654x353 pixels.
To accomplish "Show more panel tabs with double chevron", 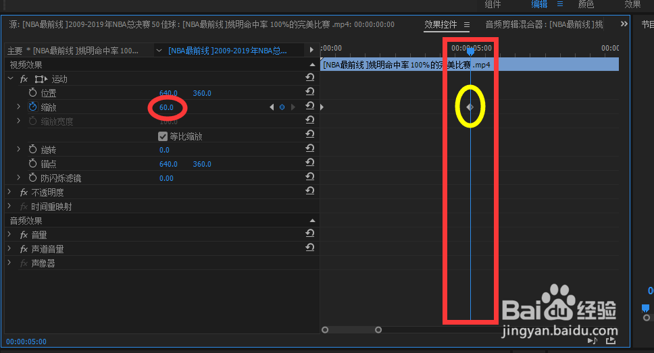I will click(x=624, y=24).
